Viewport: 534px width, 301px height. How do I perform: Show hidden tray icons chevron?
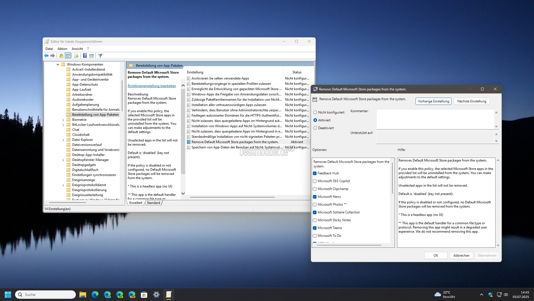click(482, 295)
